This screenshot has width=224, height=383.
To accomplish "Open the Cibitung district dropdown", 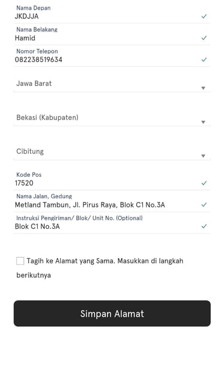I will [x=112, y=152].
